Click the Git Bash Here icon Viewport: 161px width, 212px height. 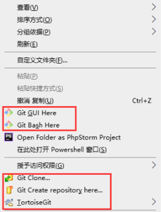click(9, 125)
